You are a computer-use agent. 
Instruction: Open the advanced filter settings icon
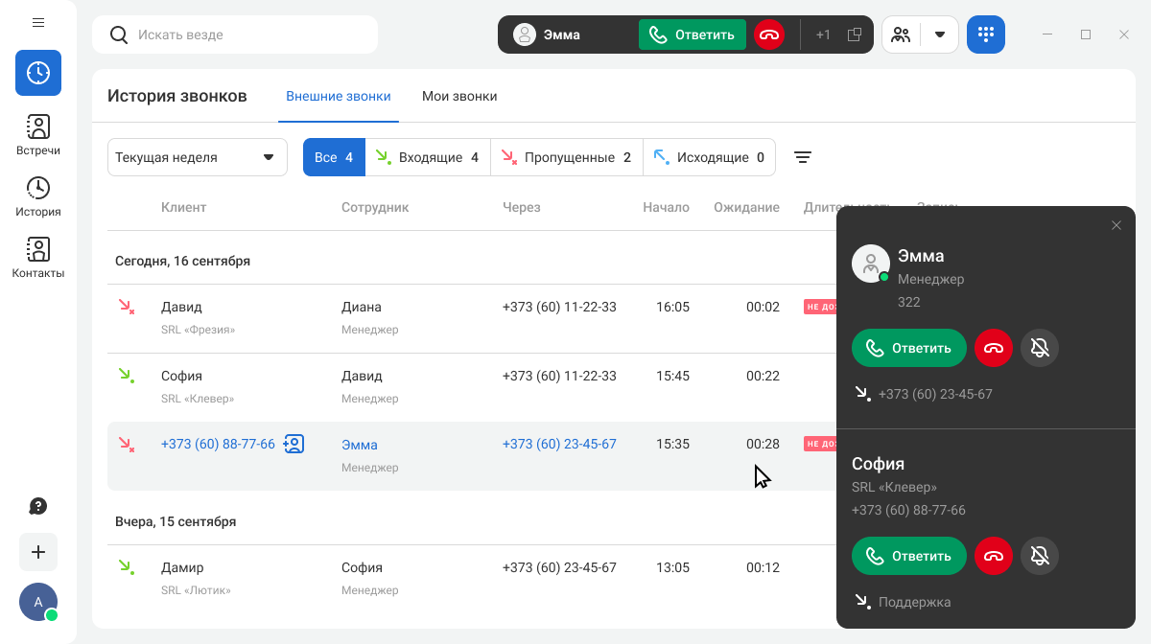[803, 157]
